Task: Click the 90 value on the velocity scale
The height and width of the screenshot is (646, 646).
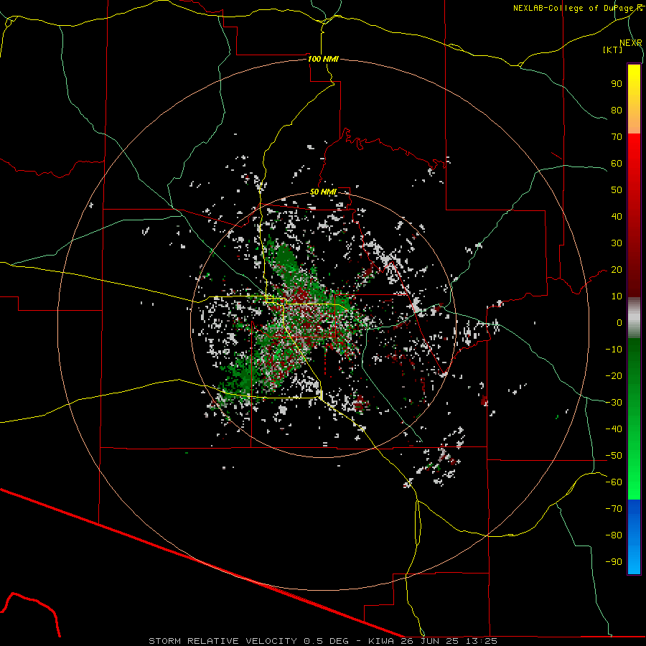Action: click(617, 84)
